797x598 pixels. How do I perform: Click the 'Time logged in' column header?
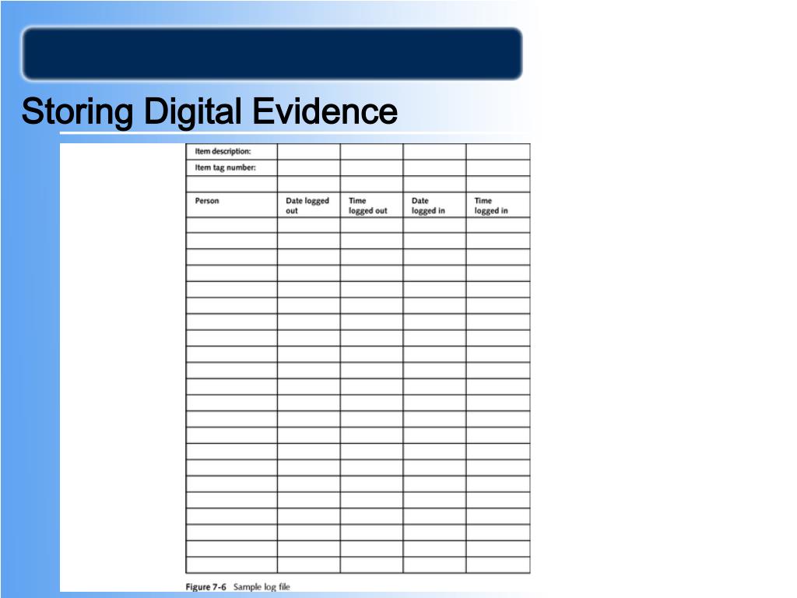pyautogui.click(x=498, y=205)
